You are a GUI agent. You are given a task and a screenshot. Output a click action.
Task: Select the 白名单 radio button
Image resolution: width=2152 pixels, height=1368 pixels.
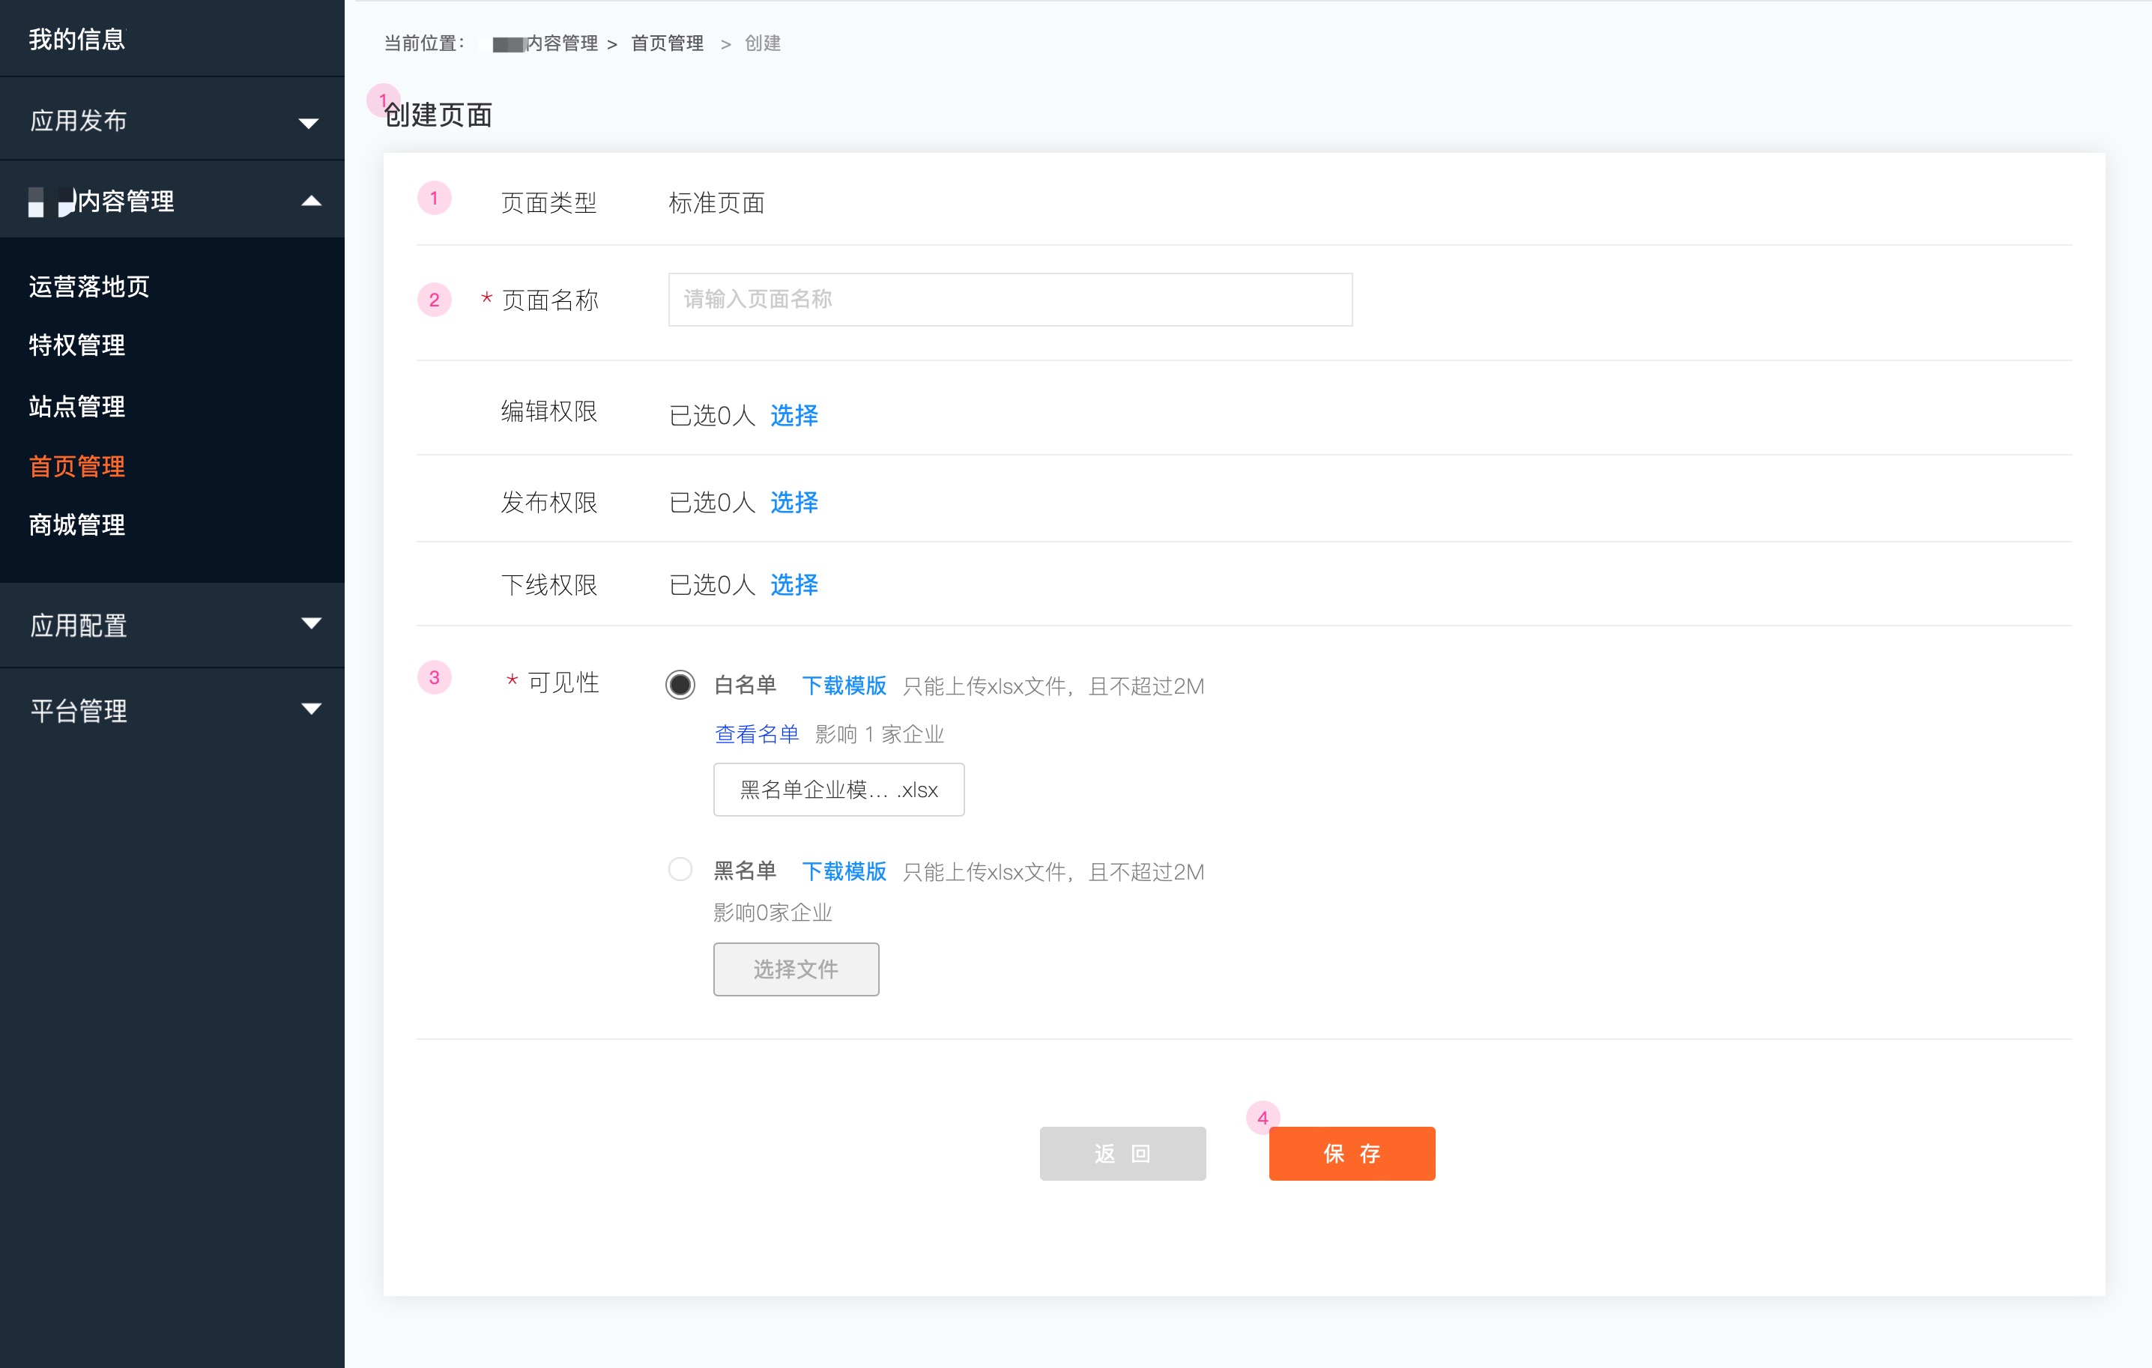tap(680, 685)
